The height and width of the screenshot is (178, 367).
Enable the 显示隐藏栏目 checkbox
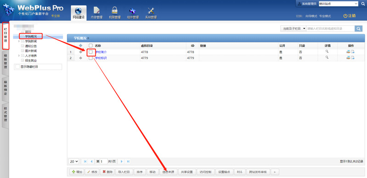(x=17, y=67)
